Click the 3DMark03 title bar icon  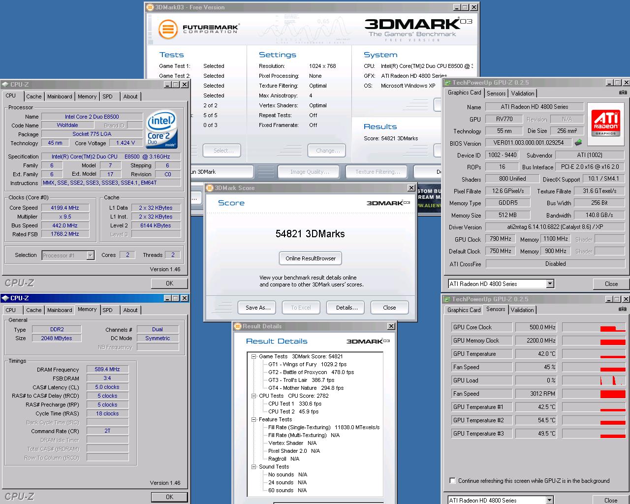tap(150, 7)
